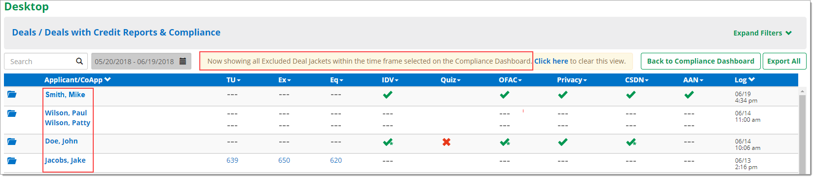Click the 'Click here' link to clear view
Screen dimensions: 814x178
[551, 61]
